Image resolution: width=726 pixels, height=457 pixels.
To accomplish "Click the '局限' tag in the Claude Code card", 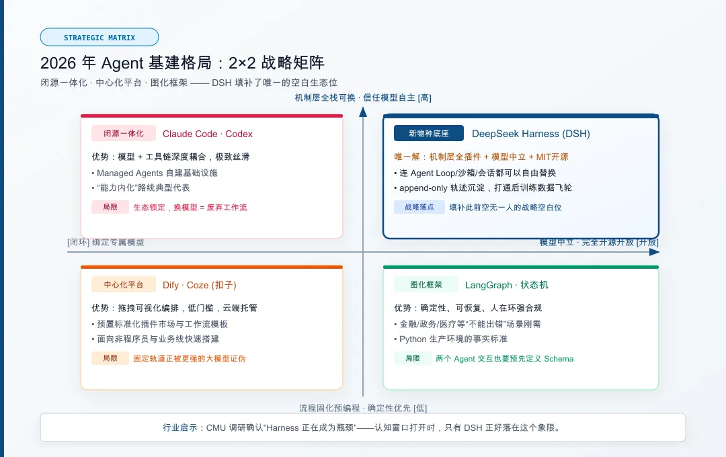I will (110, 207).
